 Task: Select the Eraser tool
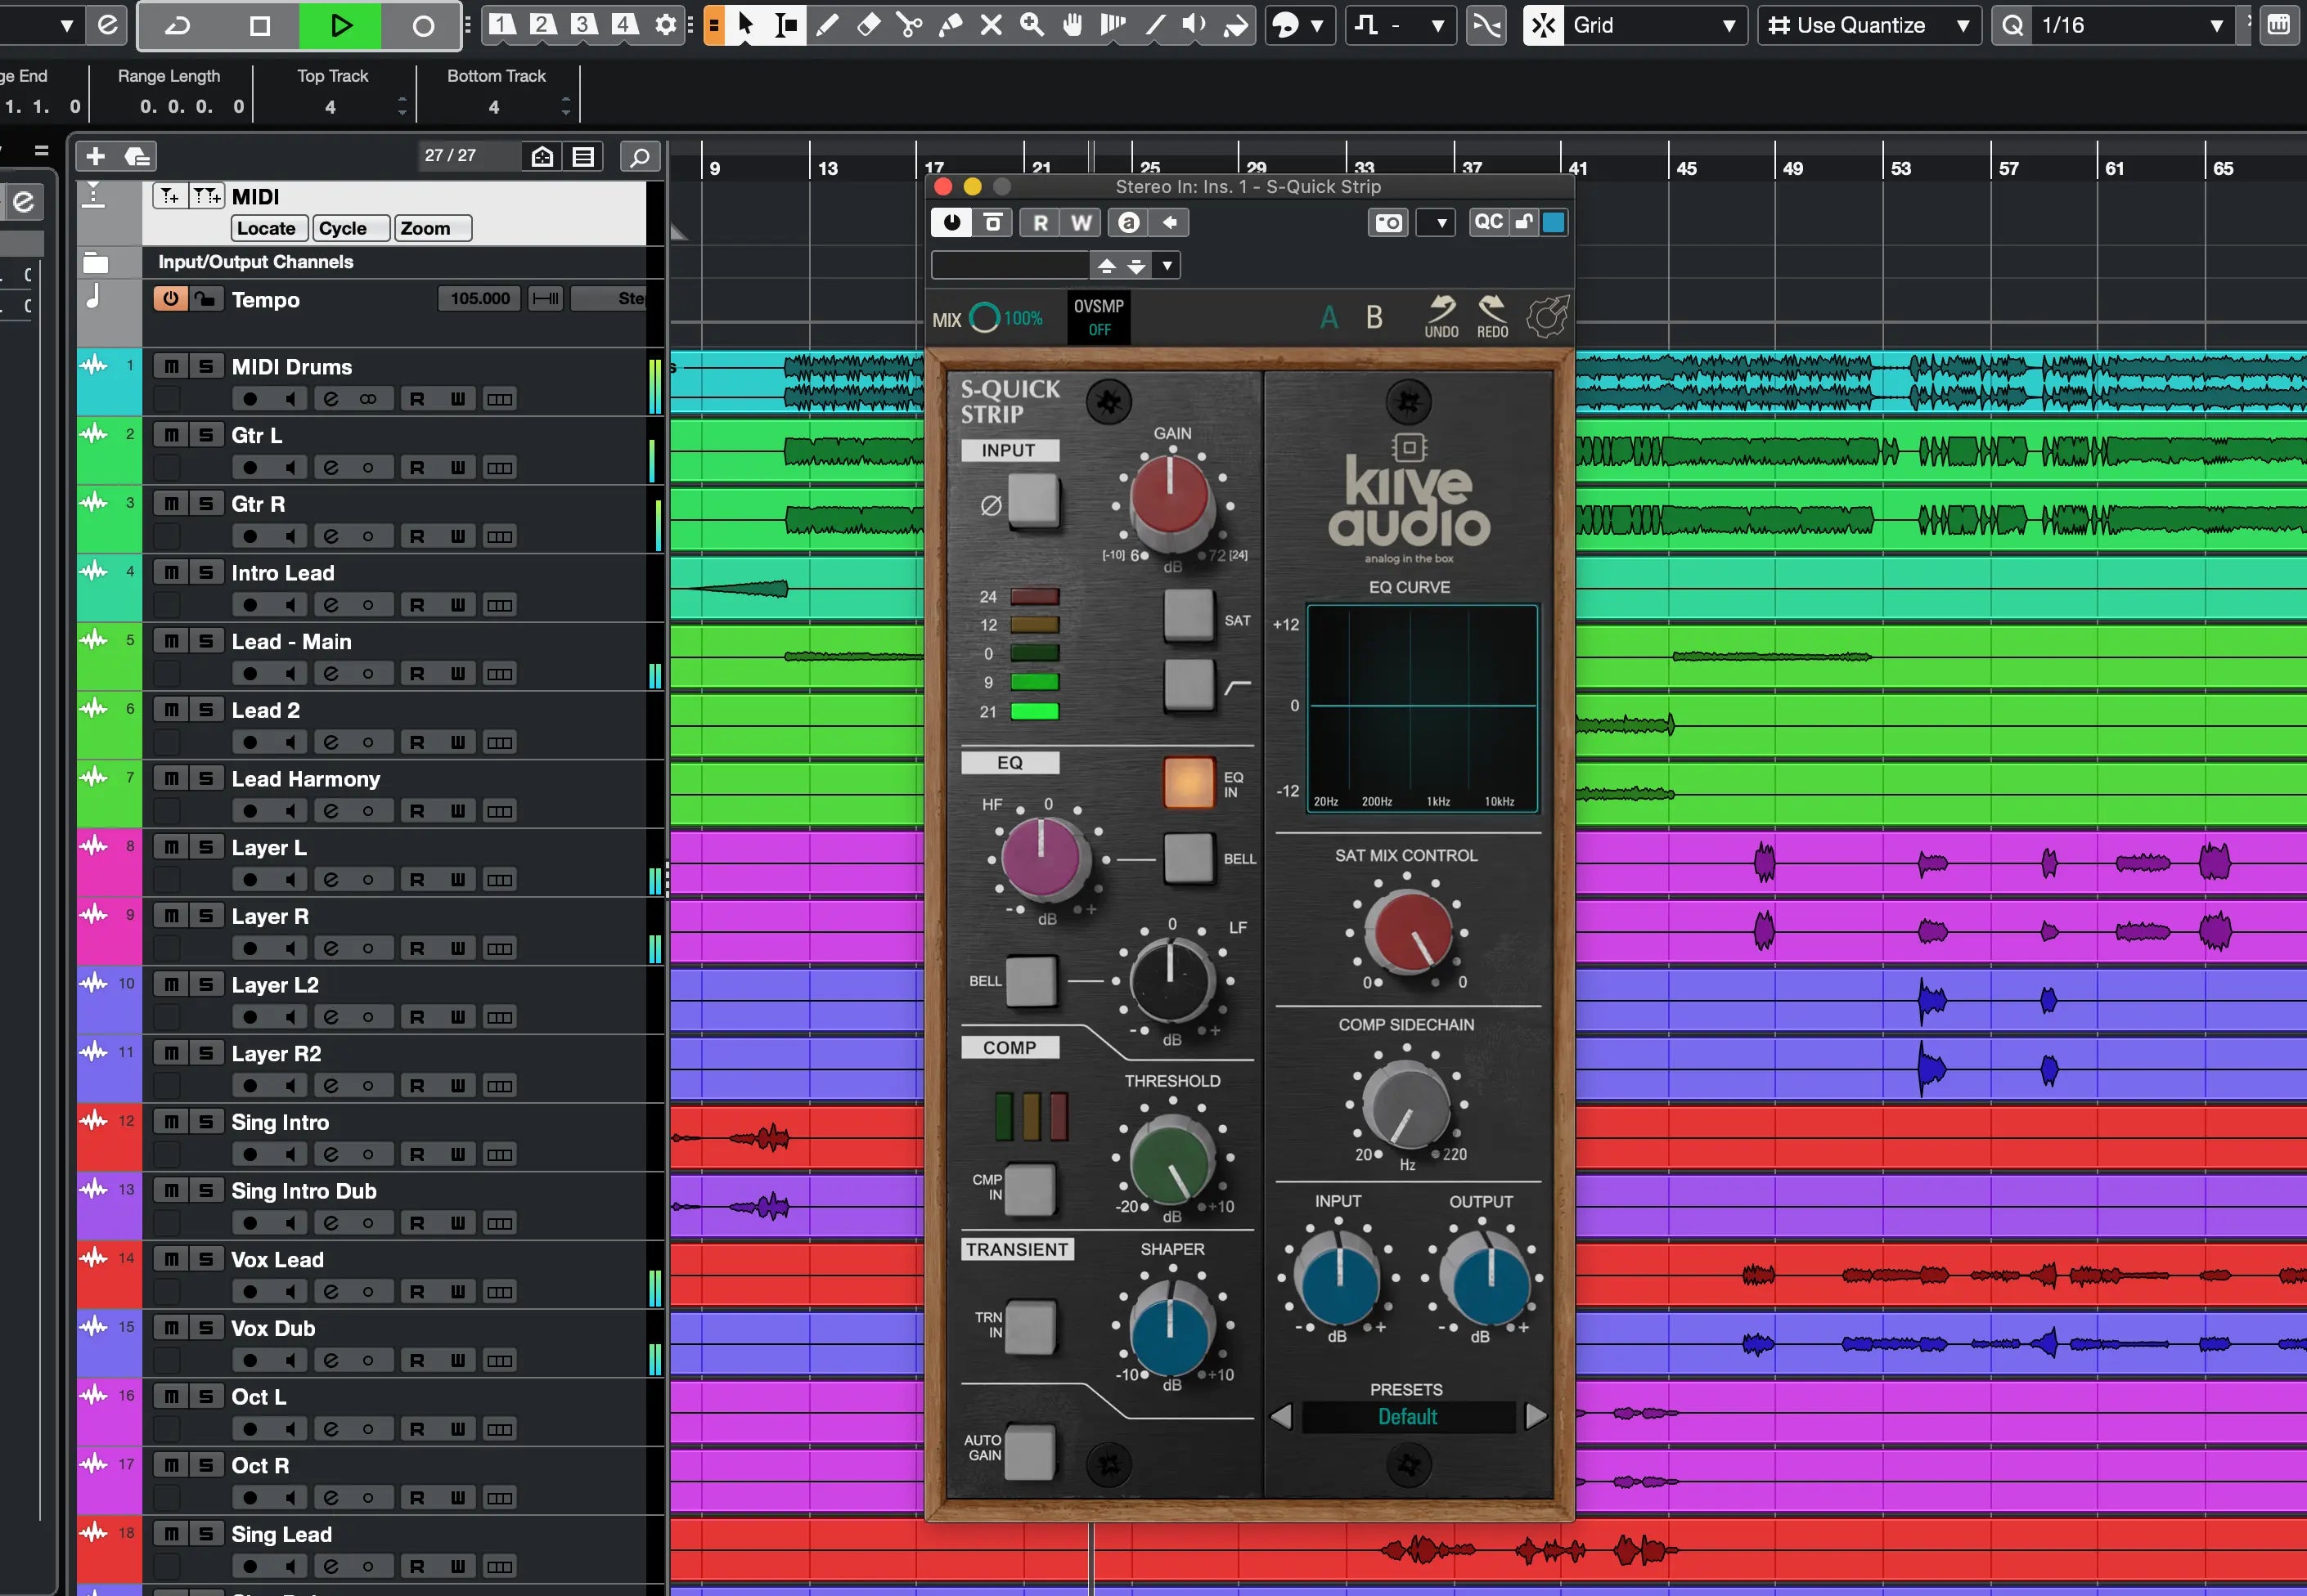(868, 25)
